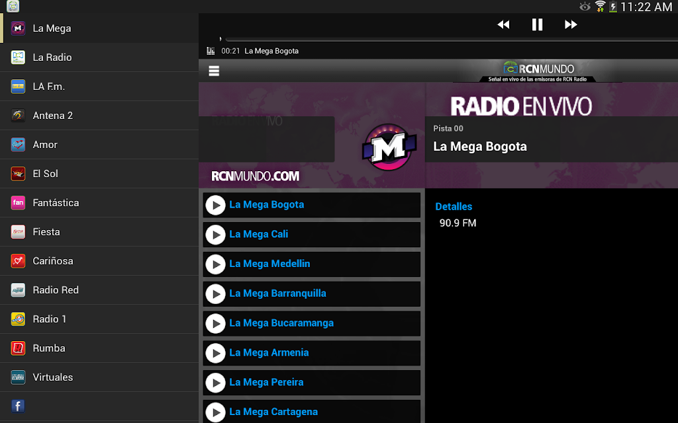This screenshot has width=678, height=423.
Task: Click the El Sol station icon
Action: pos(18,174)
